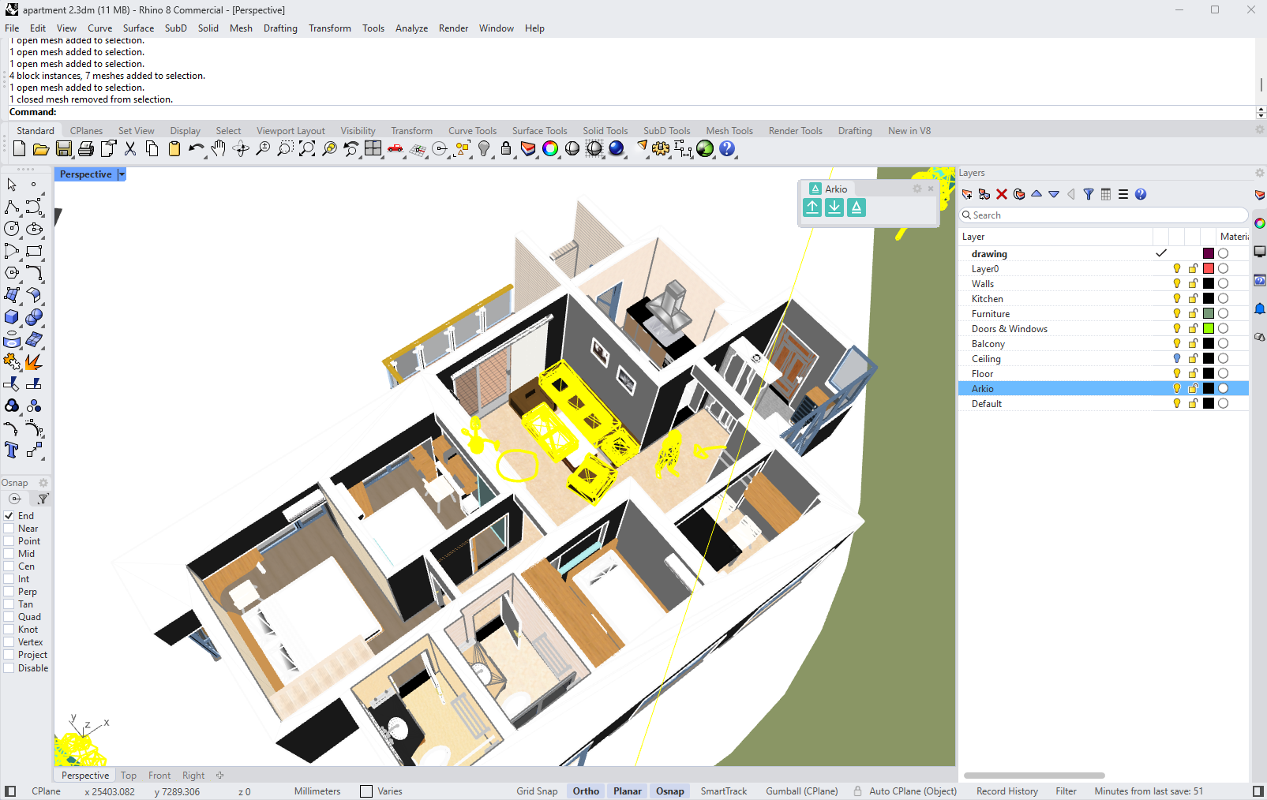Expand the command history dropdown arrow
The image size is (1267, 800).
pyautogui.click(x=1261, y=112)
